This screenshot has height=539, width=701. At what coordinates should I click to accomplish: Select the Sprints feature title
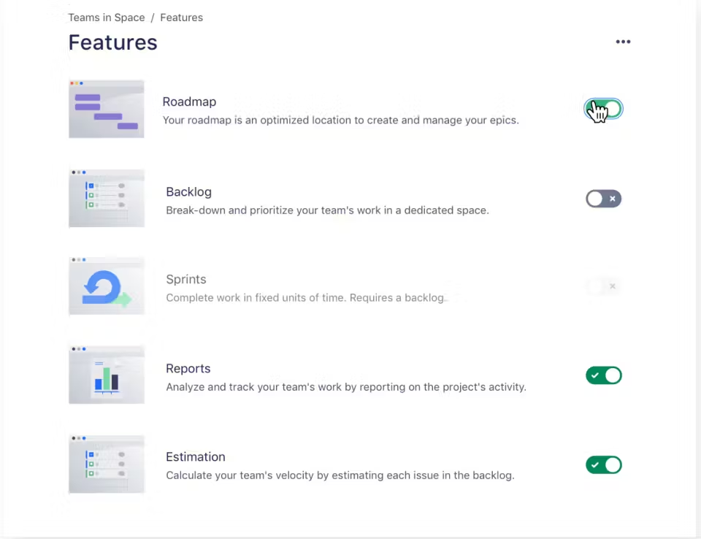(186, 280)
